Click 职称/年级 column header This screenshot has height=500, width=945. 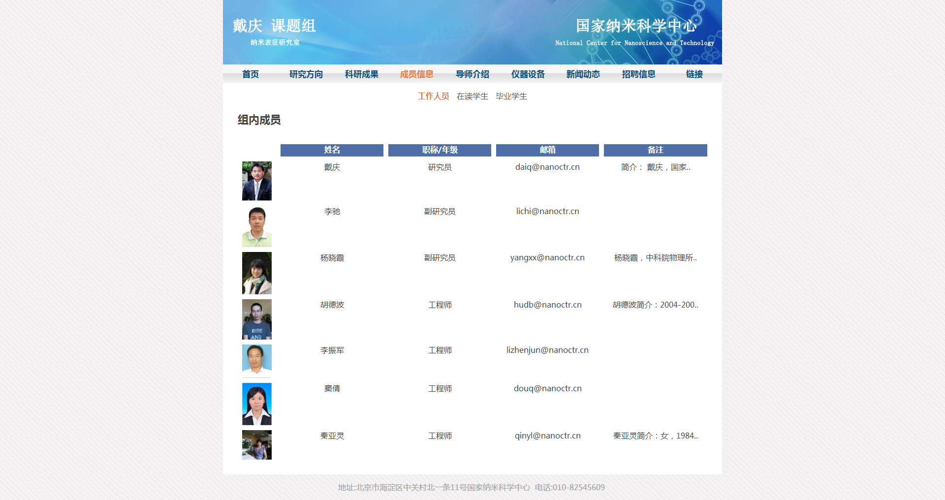[440, 150]
